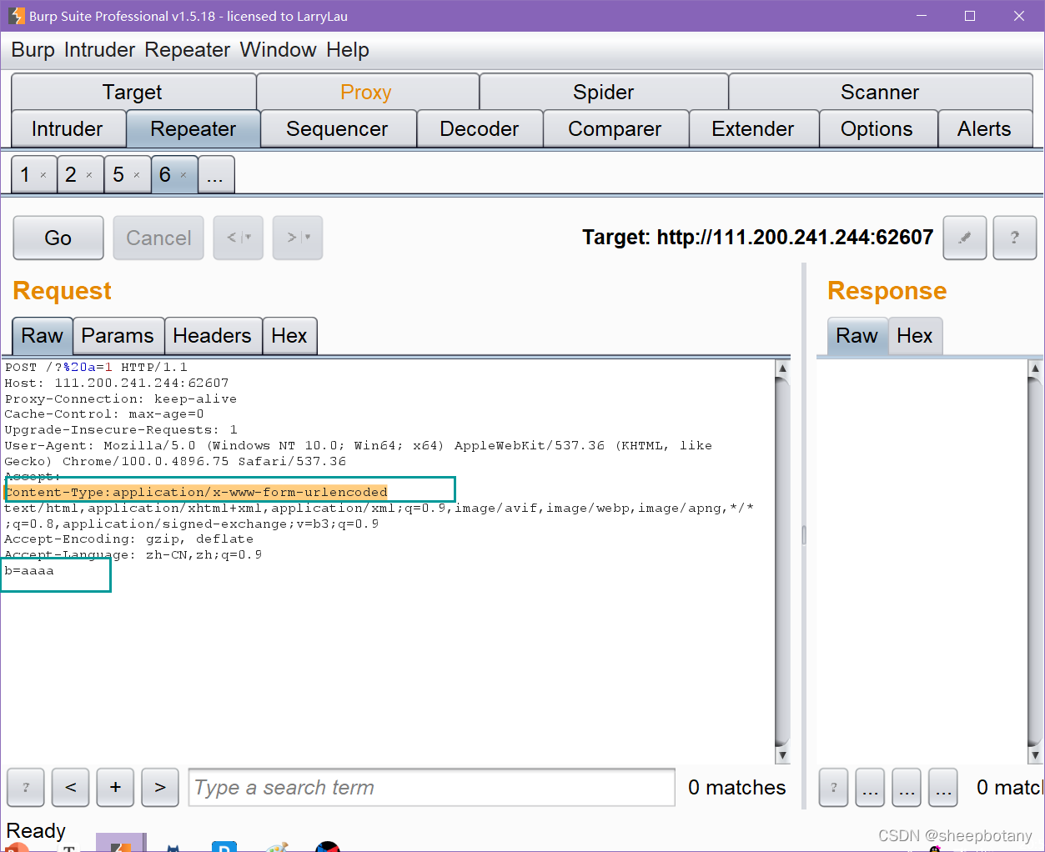Click the last ... button in response search bar
The height and width of the screenshot is (852, 1045).
pos(943,787)
